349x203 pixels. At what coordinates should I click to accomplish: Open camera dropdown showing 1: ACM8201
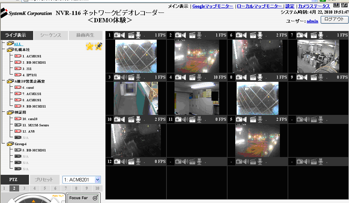point(81,180)
